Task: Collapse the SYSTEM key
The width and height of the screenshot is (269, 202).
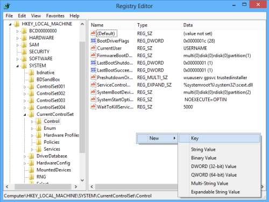Action: (x=18, y=66)
